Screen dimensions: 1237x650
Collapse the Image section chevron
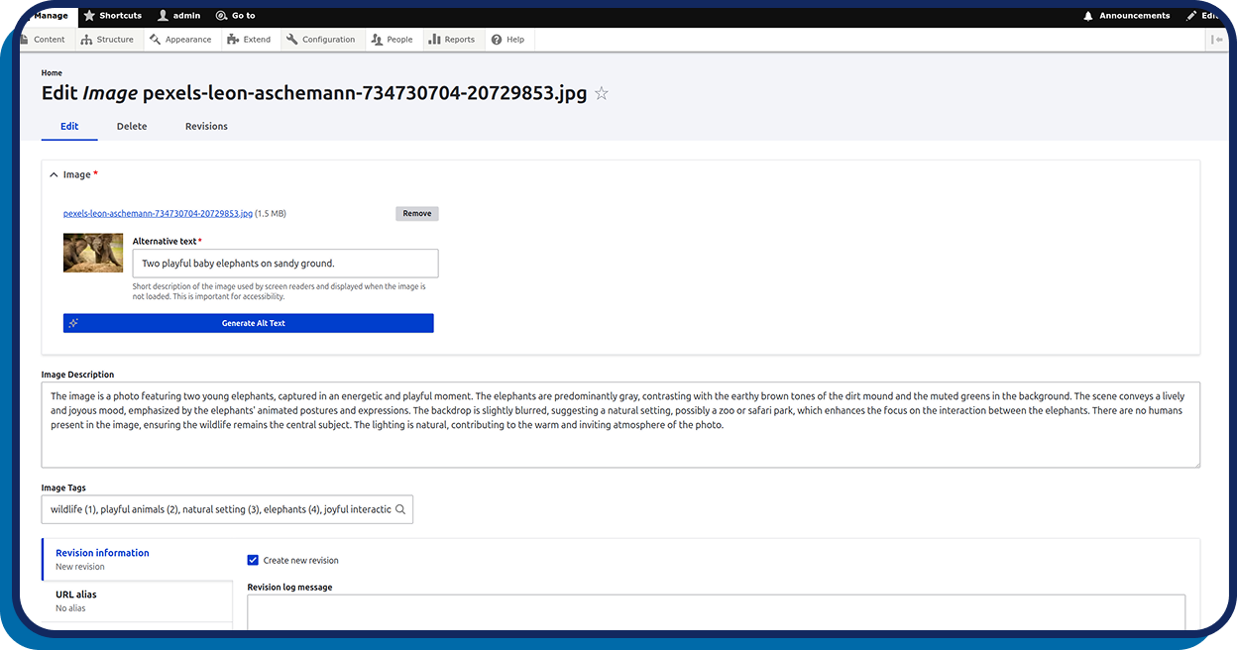tap(53, 174)
